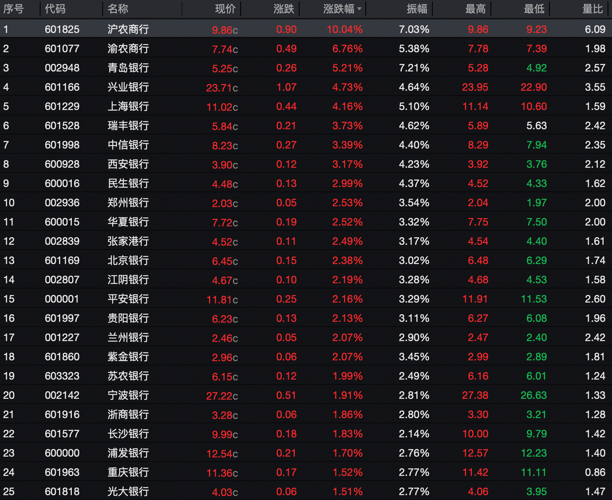Select the 序号 column header
The width and height of the screenshot is (612, 500).
[14, 9]
